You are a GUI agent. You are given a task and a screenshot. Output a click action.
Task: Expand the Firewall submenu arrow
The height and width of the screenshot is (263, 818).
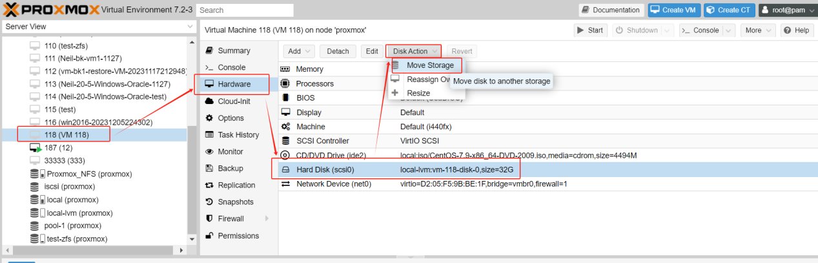point(267,218)
